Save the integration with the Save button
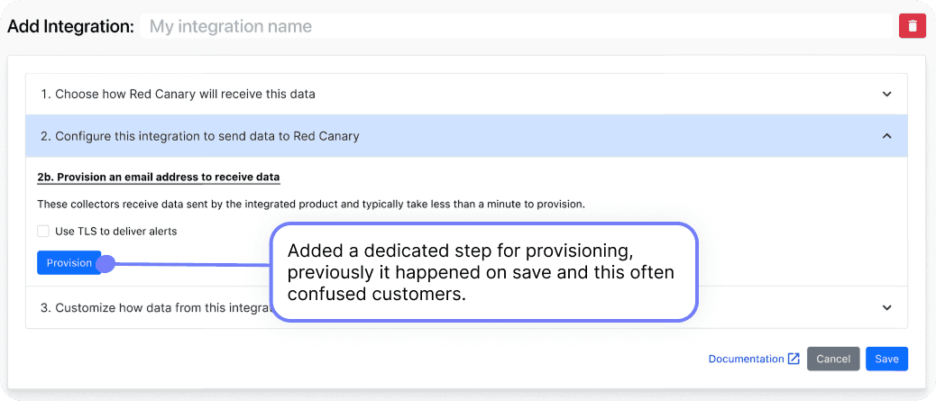936x401 pixels. [x=886, y=359]
